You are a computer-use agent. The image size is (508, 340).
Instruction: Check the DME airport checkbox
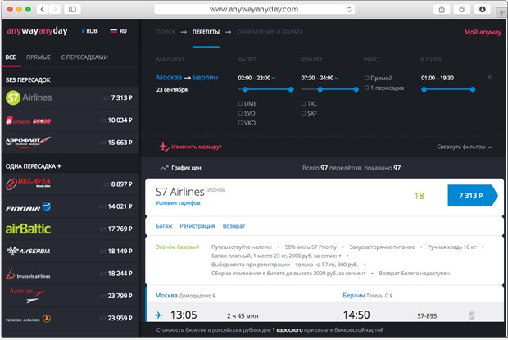click(240, 103)
